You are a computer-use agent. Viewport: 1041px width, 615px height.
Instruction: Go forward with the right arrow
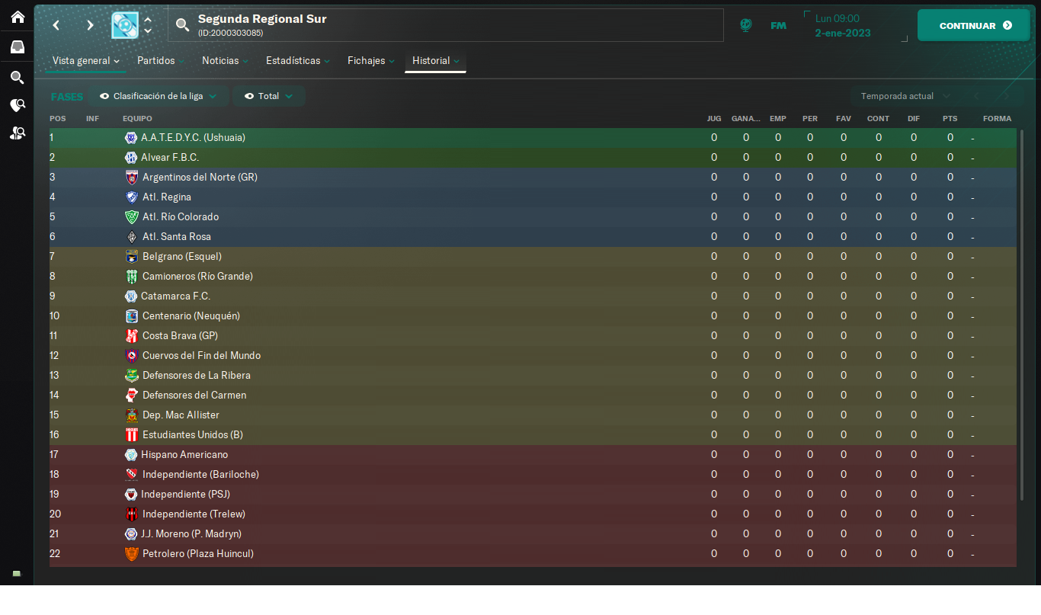click(x=90, y=25)
